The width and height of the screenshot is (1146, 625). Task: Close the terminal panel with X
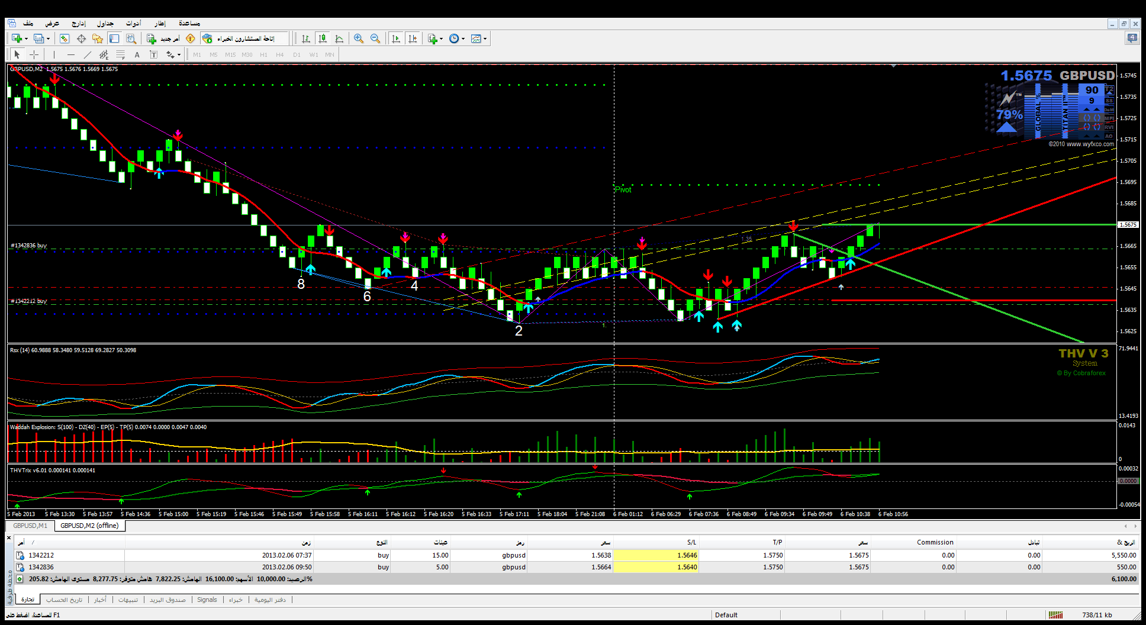(9, 537)
